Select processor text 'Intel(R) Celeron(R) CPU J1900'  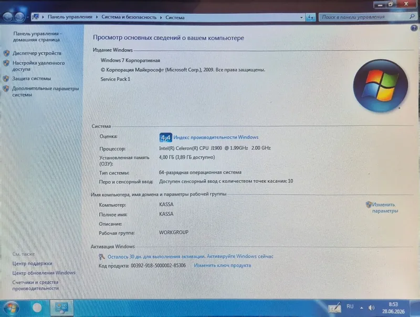coord(191,148)
